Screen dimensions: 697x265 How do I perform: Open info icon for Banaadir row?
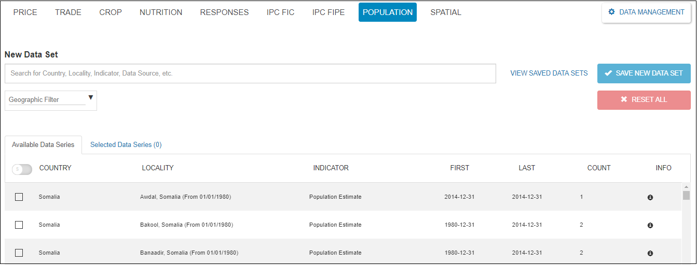click(x=650, y=253)
